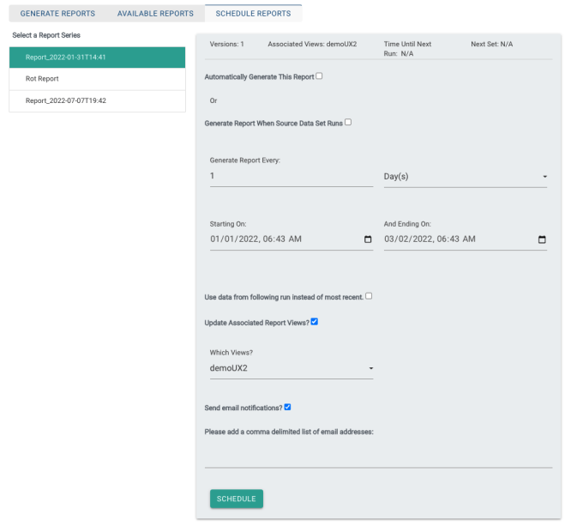Toggle Generate Report When Source Data Set Runs

[348, 123]
